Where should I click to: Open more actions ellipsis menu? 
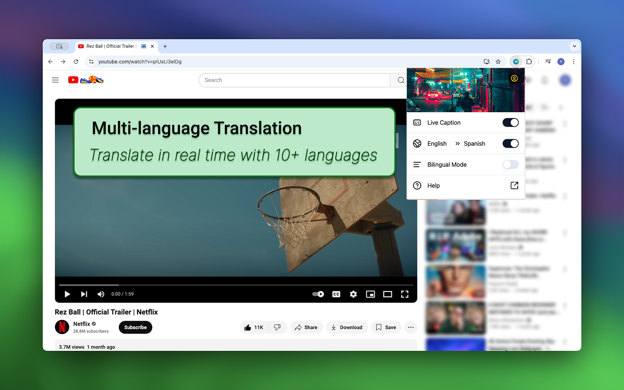[x=411, y=328]
